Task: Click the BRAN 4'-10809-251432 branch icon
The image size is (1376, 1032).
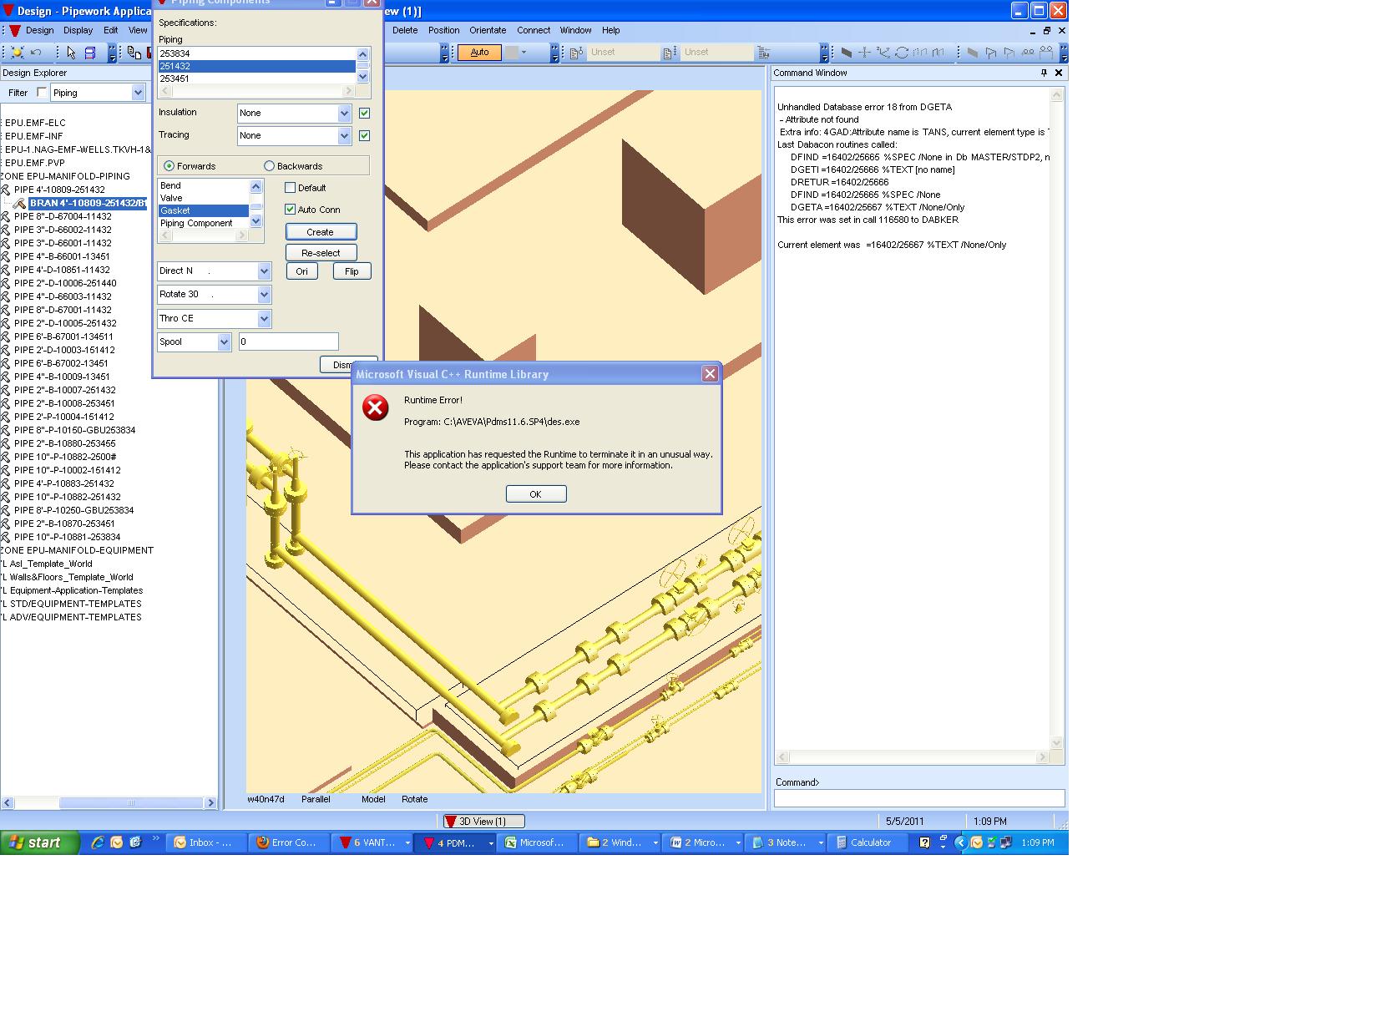Action: click(20, 203)
